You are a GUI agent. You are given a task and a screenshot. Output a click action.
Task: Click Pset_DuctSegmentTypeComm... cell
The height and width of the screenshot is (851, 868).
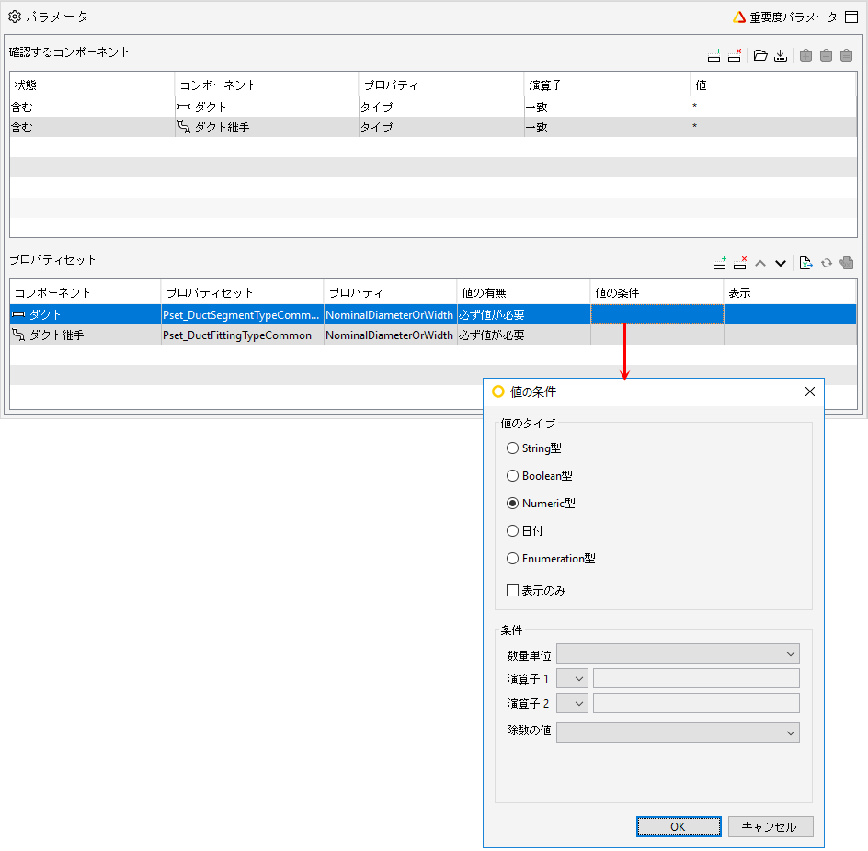[242, 314]
